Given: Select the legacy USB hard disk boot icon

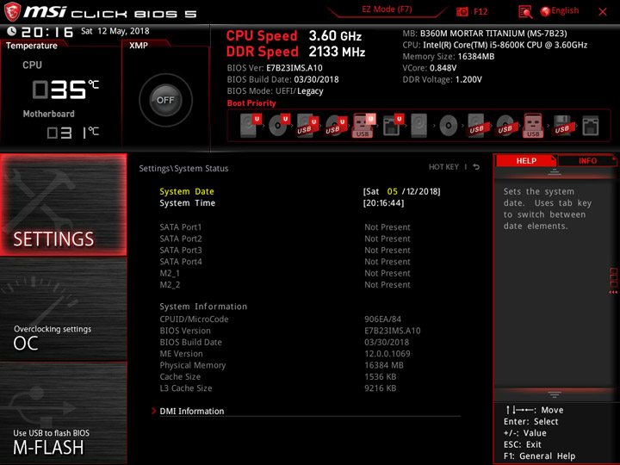Looking at the screenshot, I should pos(477,126).
